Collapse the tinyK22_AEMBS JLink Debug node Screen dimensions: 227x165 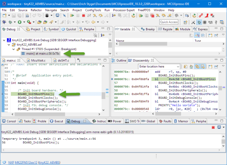4,40
